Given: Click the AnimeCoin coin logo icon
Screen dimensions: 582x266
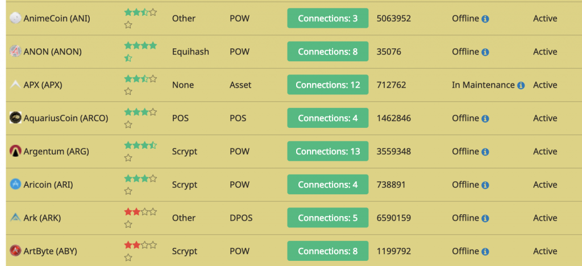Looking at the screenshot, I should 15,18.
